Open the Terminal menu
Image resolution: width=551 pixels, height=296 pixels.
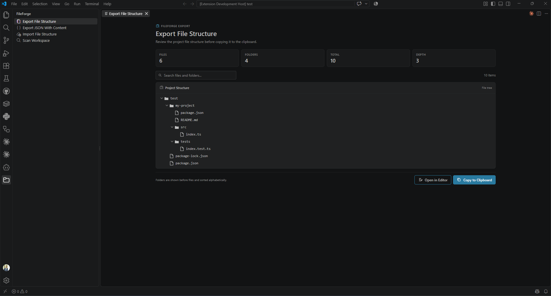coord(92,4)
